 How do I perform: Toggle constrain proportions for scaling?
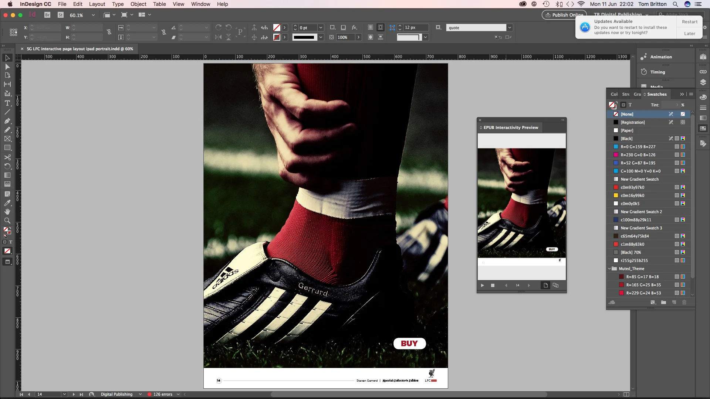164,32
